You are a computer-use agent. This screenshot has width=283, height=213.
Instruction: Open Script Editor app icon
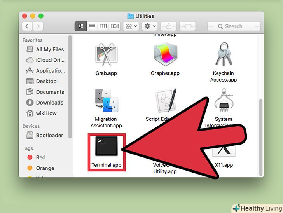(x=166, y=100)
